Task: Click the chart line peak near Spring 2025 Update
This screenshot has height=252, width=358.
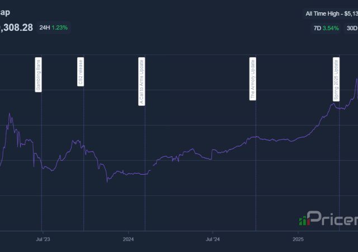Action: [356, 79]
